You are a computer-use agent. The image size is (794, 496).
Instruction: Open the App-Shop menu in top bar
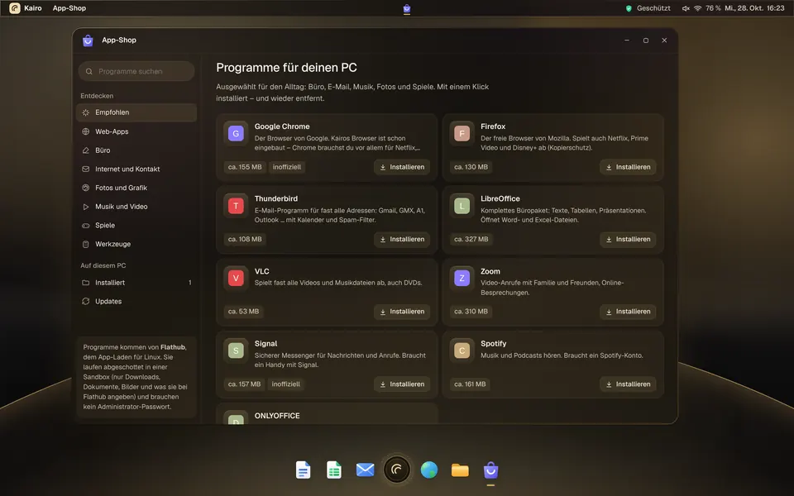click(69, 8)
